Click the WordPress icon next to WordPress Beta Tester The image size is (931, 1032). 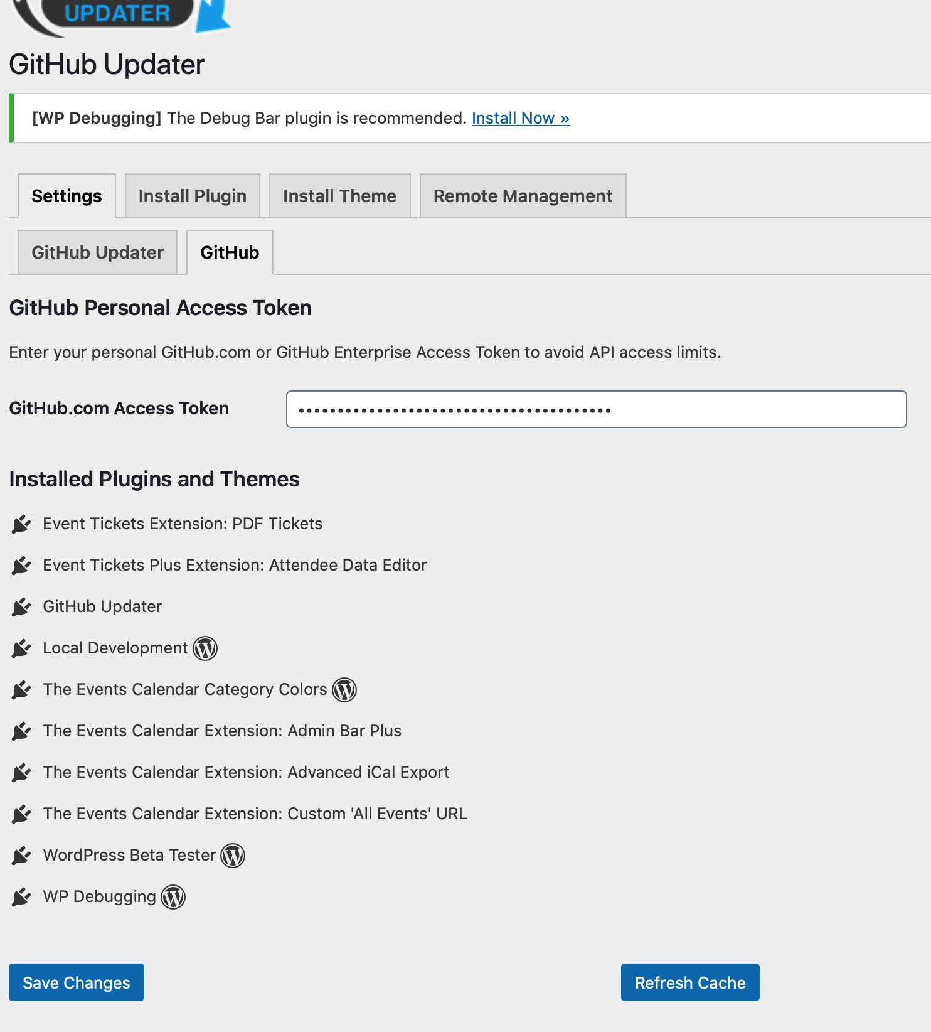pos(233,855)
